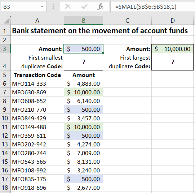Click the Enter checkmark formula bar icon
This screenshot has height=193, width=195.
[84, 7]
